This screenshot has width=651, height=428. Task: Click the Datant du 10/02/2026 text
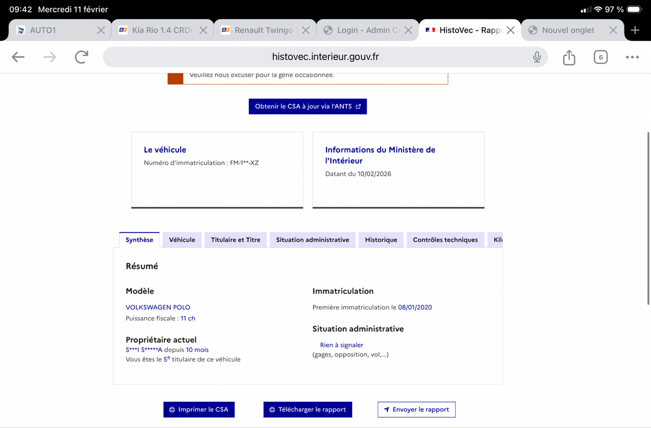tap(358, 174)
